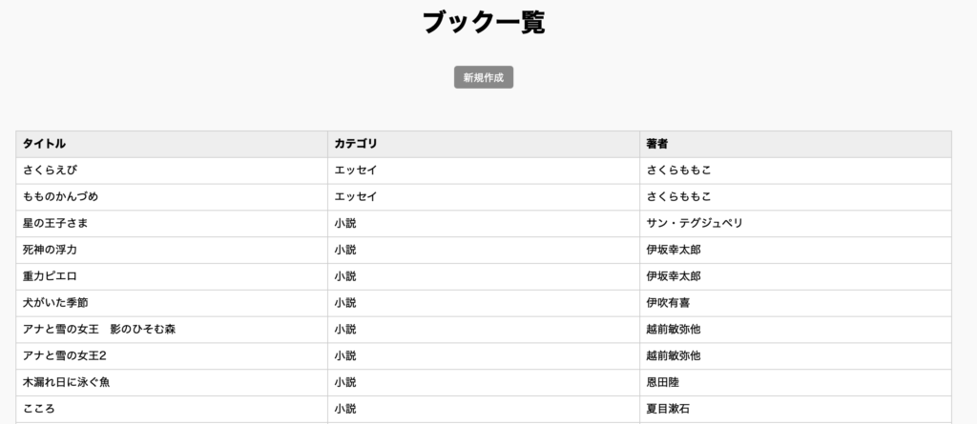977x424 pixels.
Task: Select the 著者 column header
Action: coord(796,144)
